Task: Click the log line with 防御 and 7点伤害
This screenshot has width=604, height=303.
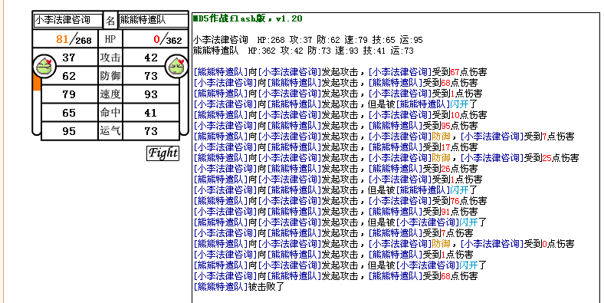Action: click(384, 137)
